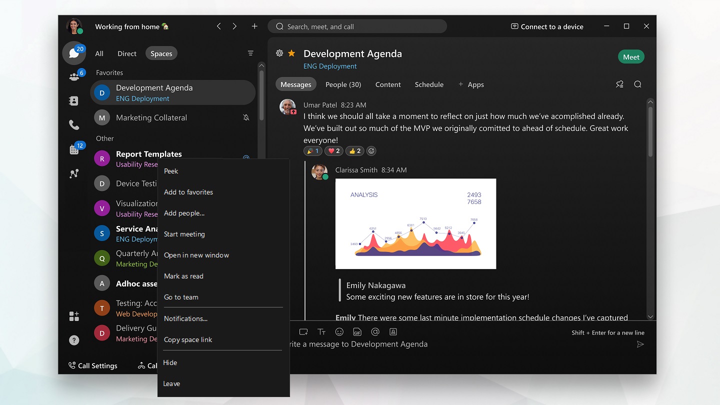
Task: Search in space using the magnifier icon
Action: pos(637,84)
